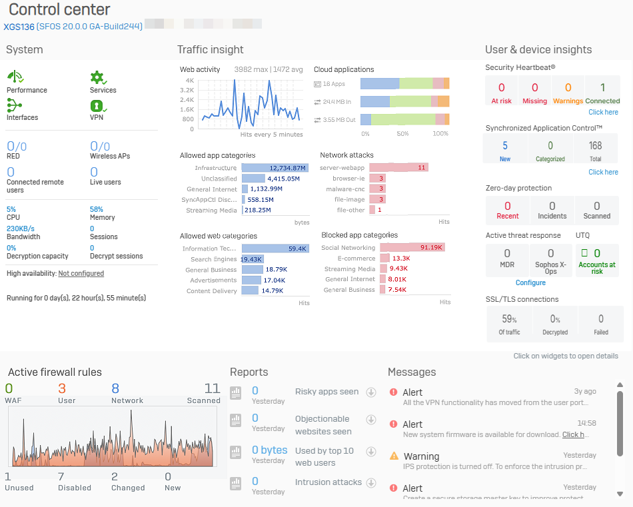Image resolution: width=633 pixels, height=507 pixels.
Task: Download the Intrusion attacks report
Action: [371, 483]
